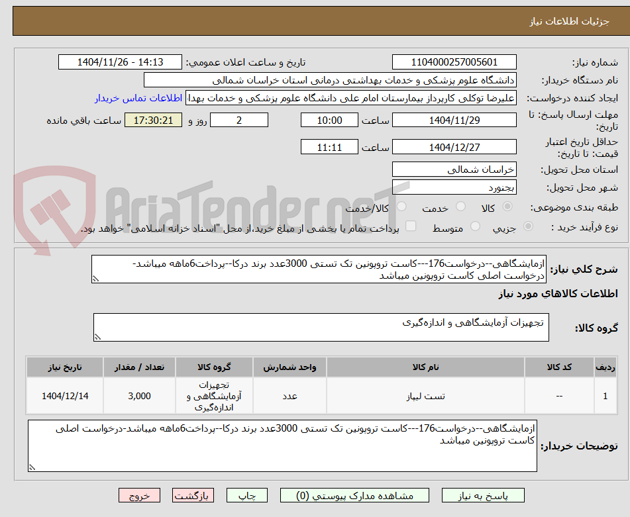The height and width of the screenshot is (517, 630).
Task: Click the پاسخ به نیاز button
Action: [483, 496]
